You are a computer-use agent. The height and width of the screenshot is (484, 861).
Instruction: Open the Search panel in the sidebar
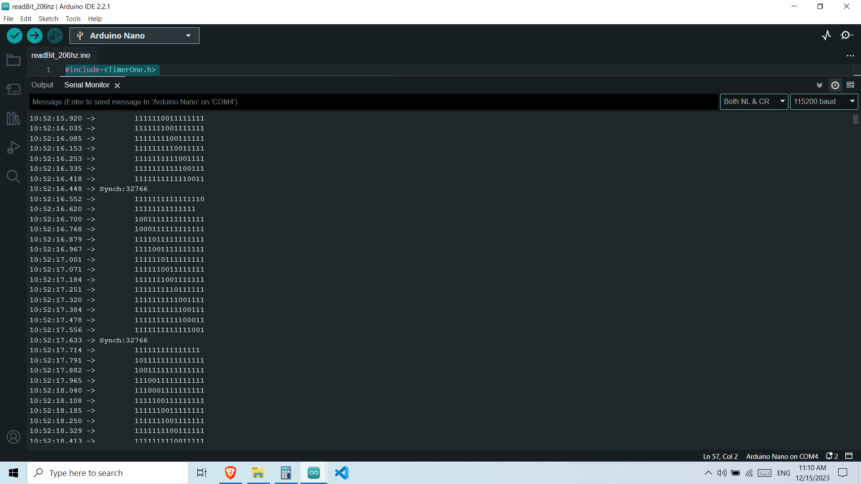pyautogui.click(x=13, y=177)
